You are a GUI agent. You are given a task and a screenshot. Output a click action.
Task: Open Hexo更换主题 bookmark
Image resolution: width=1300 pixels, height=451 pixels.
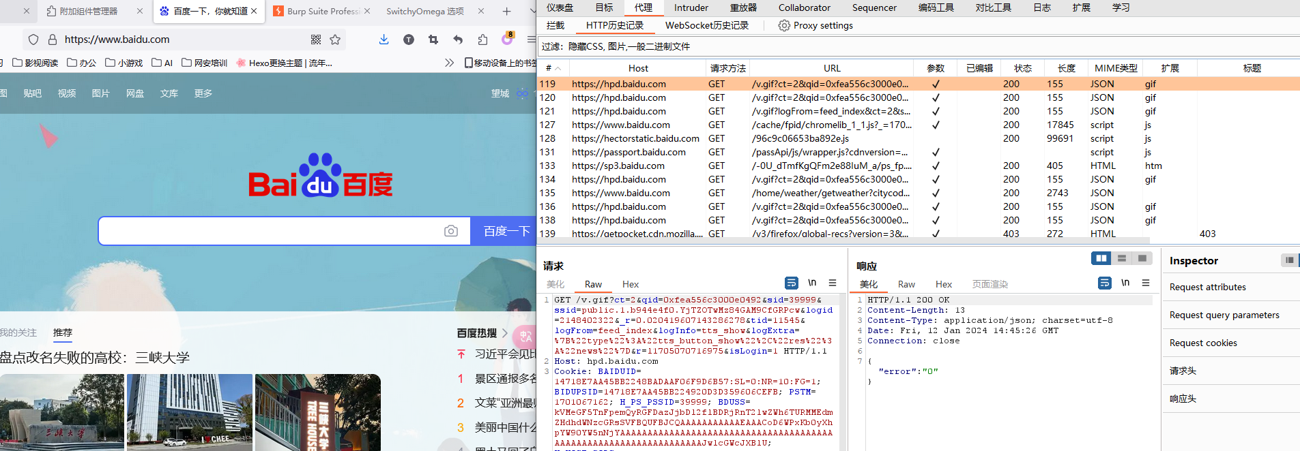[x=285, y=63]
